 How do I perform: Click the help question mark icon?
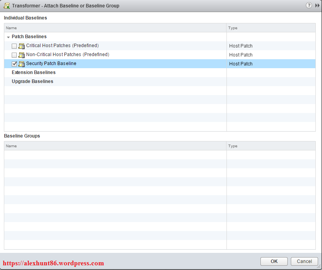(x=309, y=5)
